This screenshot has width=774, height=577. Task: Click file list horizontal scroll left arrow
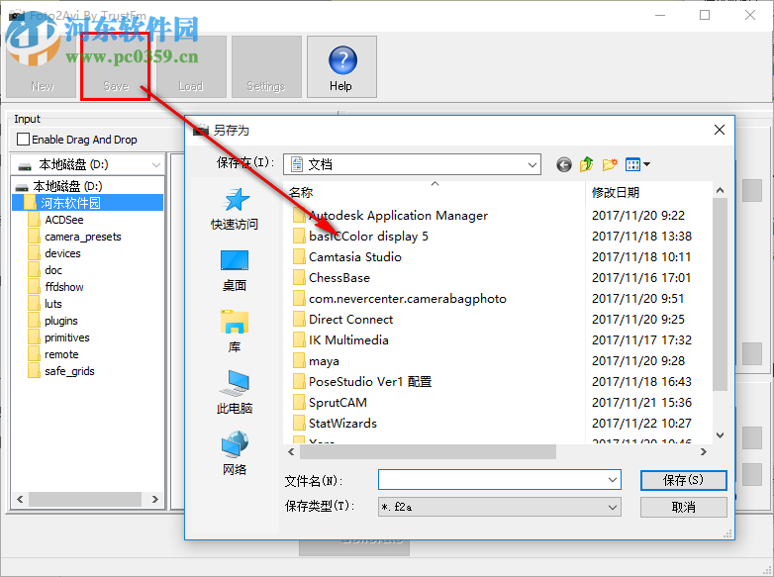click(291, 451)
